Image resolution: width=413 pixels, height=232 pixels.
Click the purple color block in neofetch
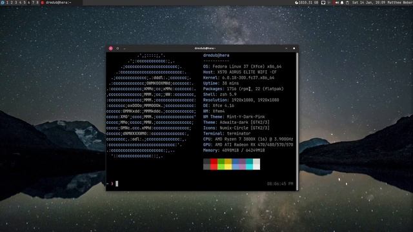coord(242,164)
